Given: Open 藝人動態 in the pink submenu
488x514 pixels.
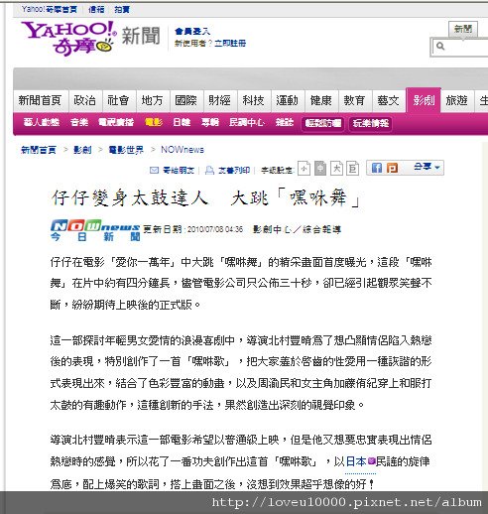Looking at the screenshot, I should click(42, 122).
